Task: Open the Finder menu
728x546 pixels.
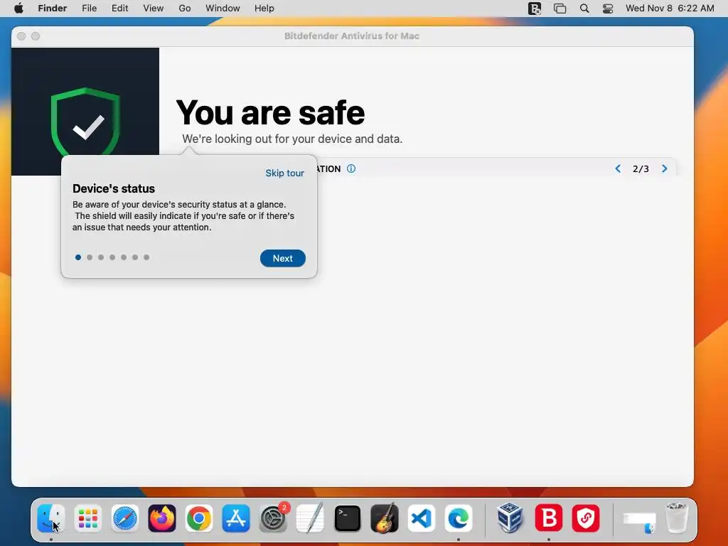Action: click(x=53, y=9)
